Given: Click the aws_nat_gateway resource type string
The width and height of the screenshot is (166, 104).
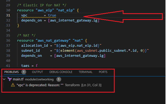Looking at the screenshot, I should point(53,41).
